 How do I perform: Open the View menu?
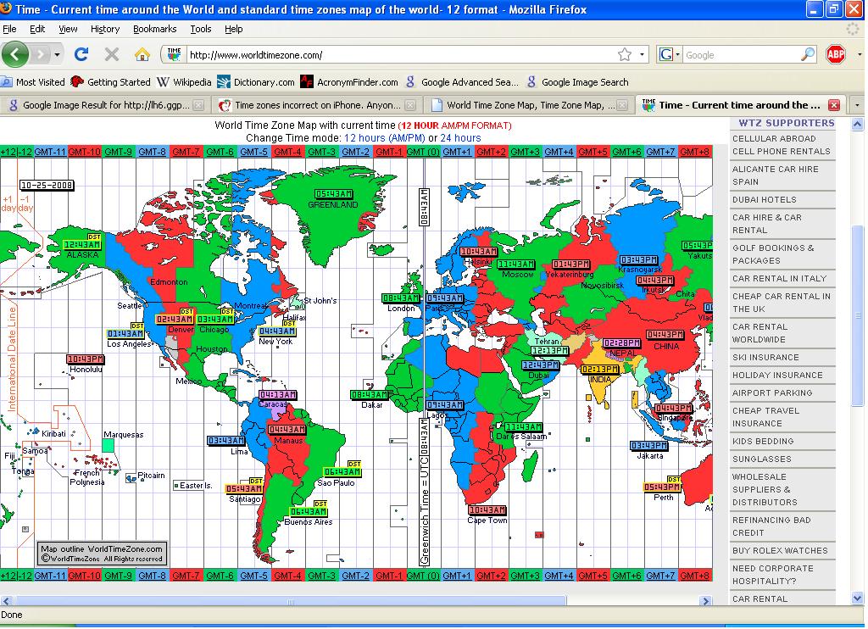[68, 29]
